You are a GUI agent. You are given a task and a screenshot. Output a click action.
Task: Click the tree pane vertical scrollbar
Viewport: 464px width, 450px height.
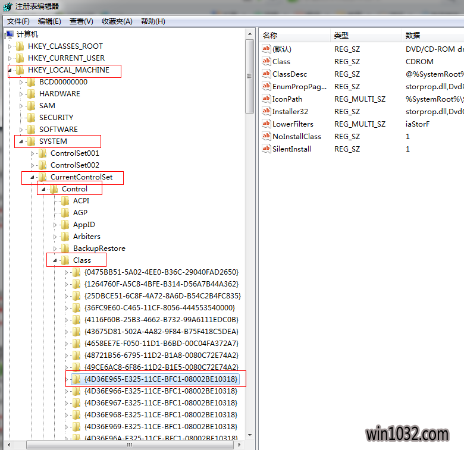[250, 238]
